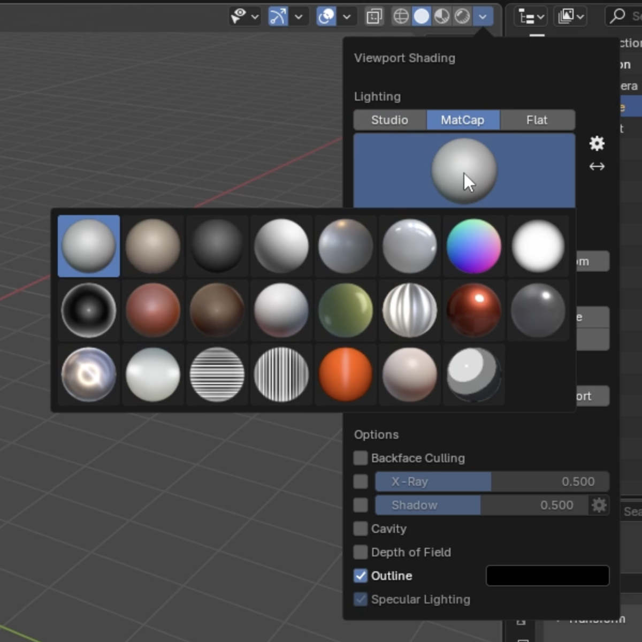Choose the black rim-light MatCap
Viewport: 642px width, 642px height.
pyautogui.click(x=89, y=310)
